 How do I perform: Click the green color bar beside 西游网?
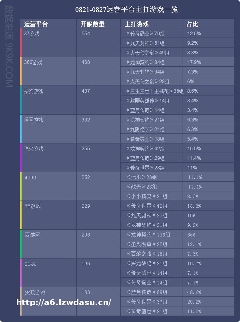pos(21,244)
